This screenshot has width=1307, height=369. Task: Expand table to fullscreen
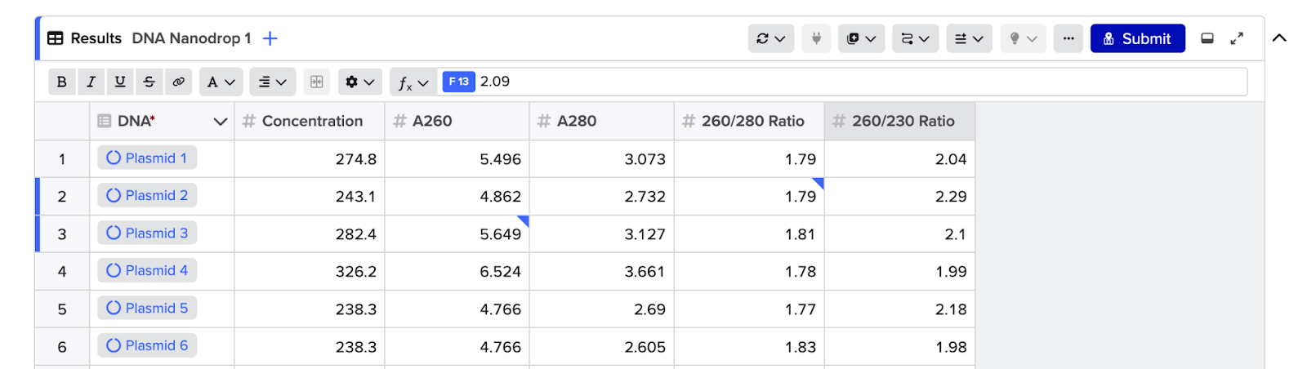click(1237, 38)
